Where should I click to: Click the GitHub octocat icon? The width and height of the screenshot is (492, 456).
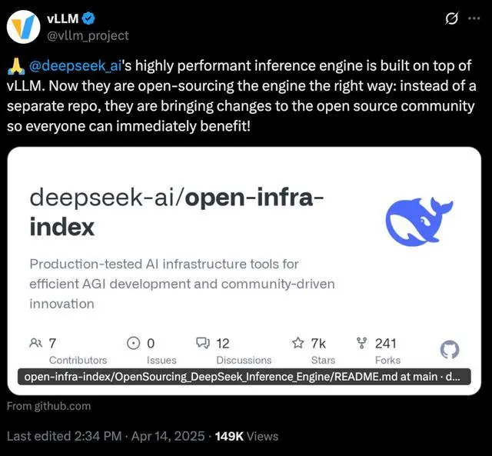tap(449, 350)
